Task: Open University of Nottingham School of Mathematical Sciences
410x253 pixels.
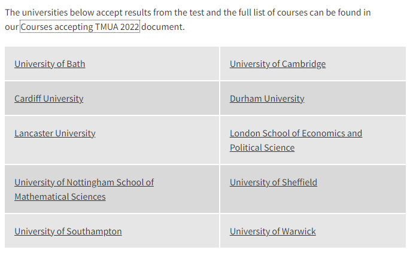Action: 84,189
